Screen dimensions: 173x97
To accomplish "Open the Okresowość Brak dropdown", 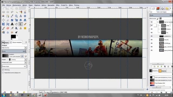I will tap(26, 63).
